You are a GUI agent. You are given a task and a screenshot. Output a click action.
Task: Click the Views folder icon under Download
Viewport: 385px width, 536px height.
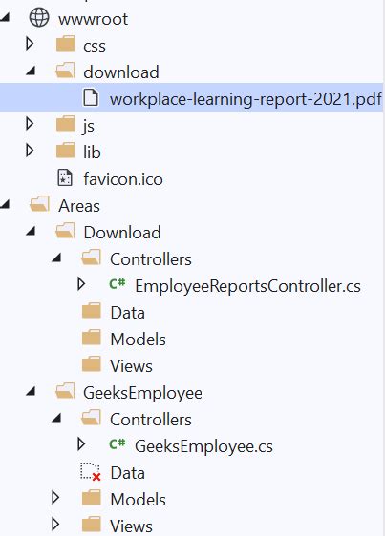coord(92,364)
